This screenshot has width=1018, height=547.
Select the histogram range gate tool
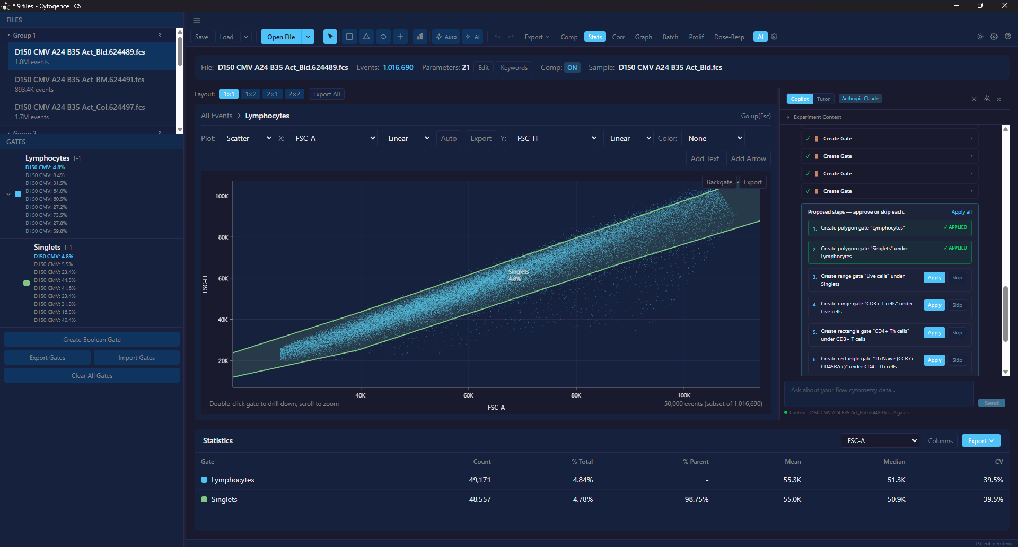(x=420, y=37)
